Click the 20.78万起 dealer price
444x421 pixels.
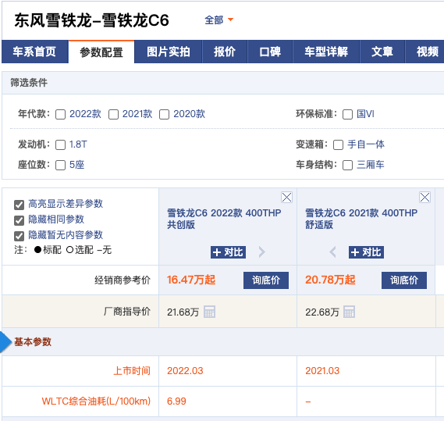pos(330,280)
